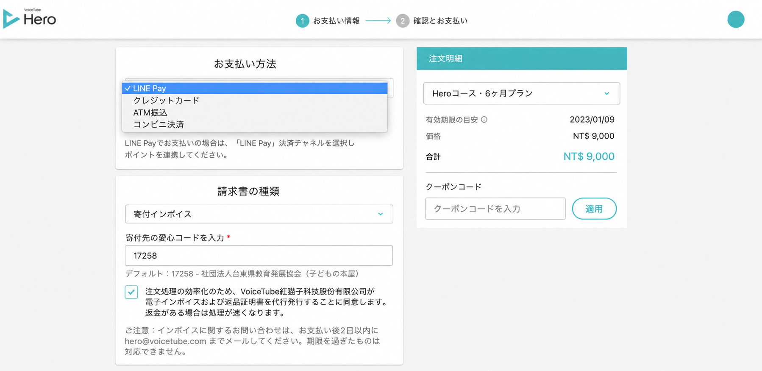The width and height of the screenshot is (762, 371).
Task: Choose クレジットカード from payment list
Action: click(x=255, y=100)
